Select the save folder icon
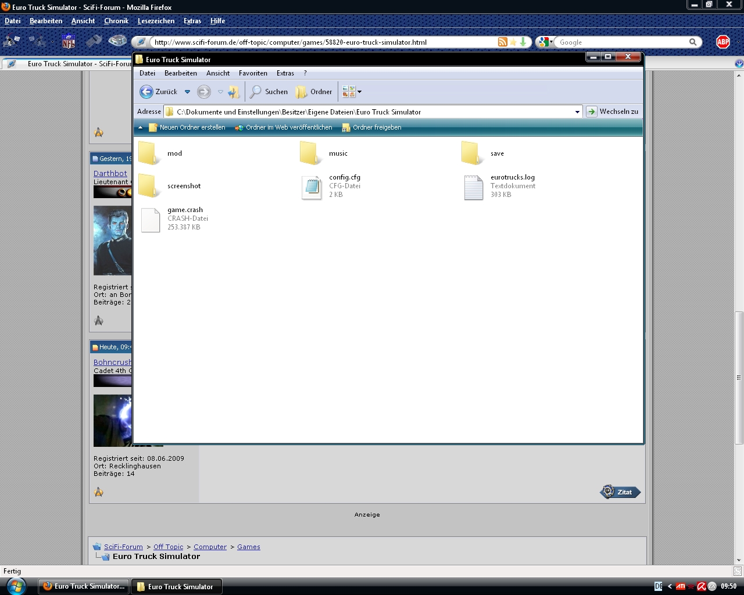Viewport: 744px width, 595px height. tap(472, 153)
